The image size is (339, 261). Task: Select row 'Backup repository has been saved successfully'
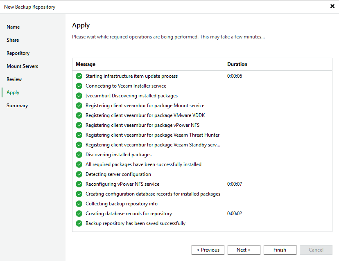202,223
